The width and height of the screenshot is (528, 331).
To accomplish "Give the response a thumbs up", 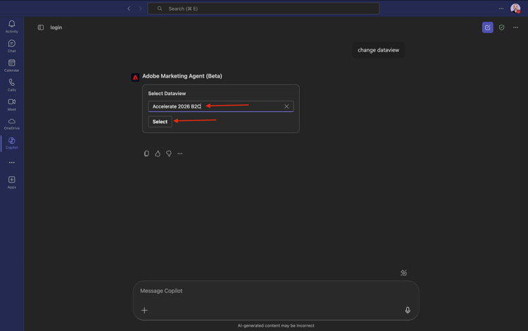I will (158, 154).
